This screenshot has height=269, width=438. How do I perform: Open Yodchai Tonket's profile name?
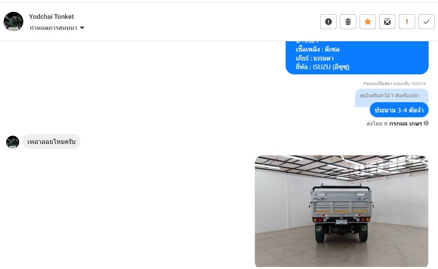click(51, 17)
